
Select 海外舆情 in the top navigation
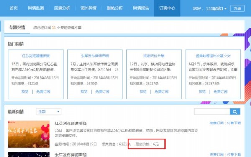88,8
